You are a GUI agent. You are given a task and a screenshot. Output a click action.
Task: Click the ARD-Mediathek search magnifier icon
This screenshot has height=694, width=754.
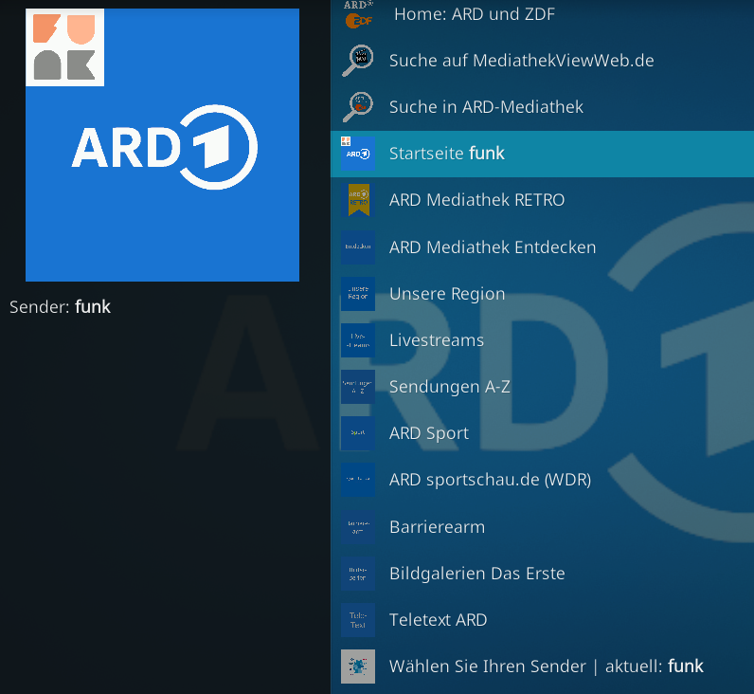pyautogui.click(x=358, y=107)
